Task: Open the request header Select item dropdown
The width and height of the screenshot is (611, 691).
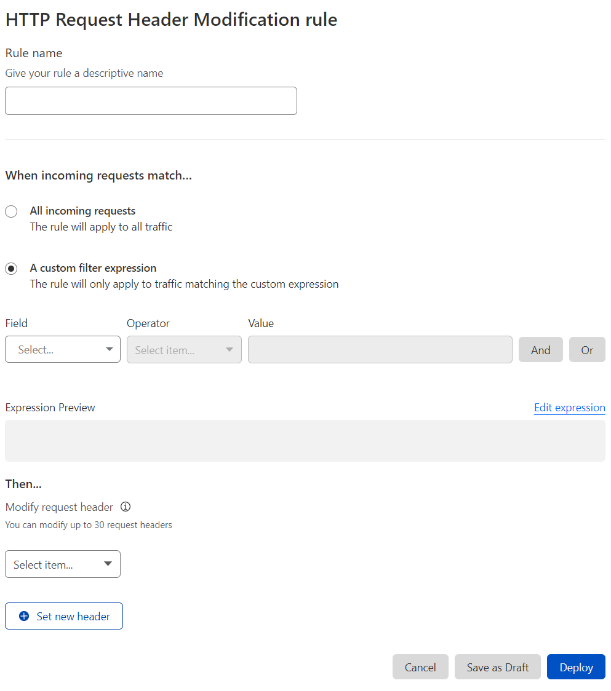Action: 62,564
